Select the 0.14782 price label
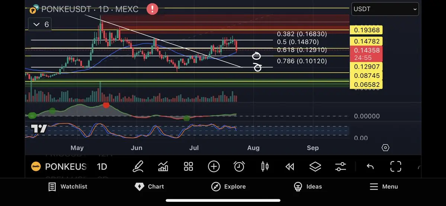Image resolution: width=446 pixels, height=206 pixels. [x=366, y=41]
